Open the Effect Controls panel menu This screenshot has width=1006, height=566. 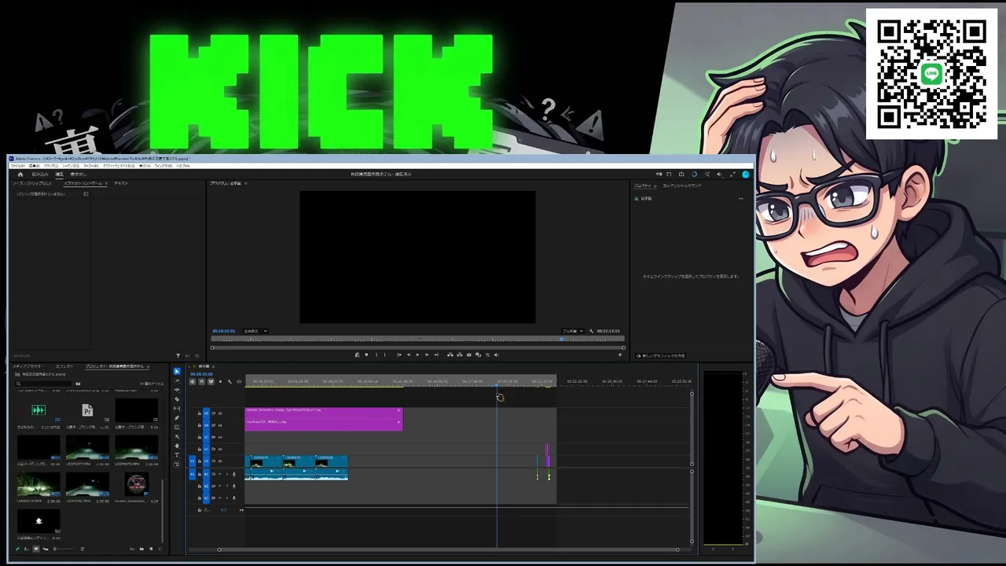click(106, 183)
